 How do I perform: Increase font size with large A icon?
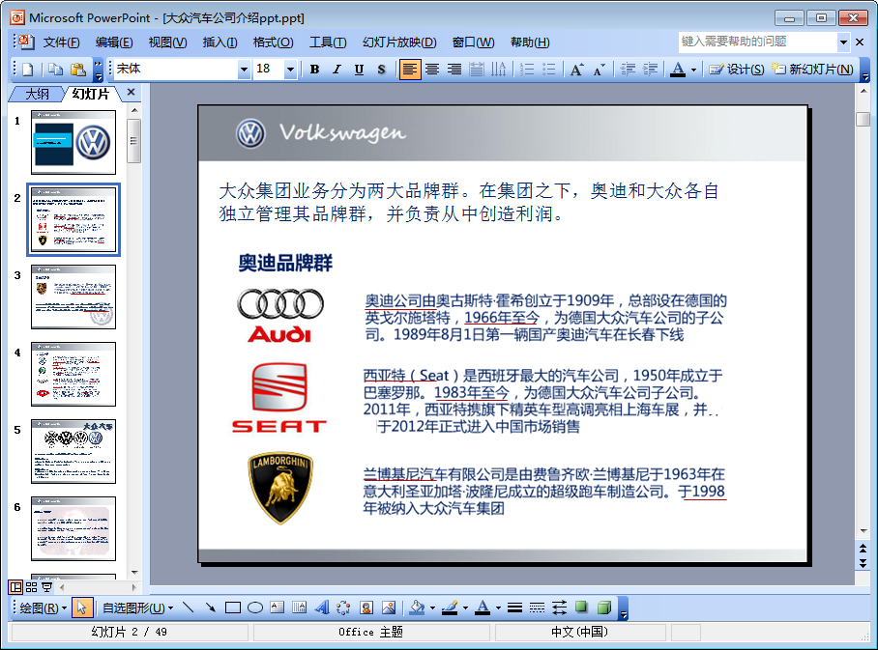pyautogui.click(x=576, y=70)
